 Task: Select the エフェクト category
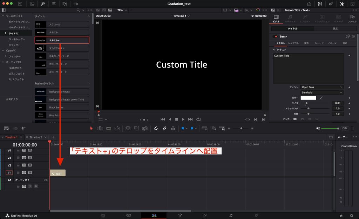tap(14, 45)
